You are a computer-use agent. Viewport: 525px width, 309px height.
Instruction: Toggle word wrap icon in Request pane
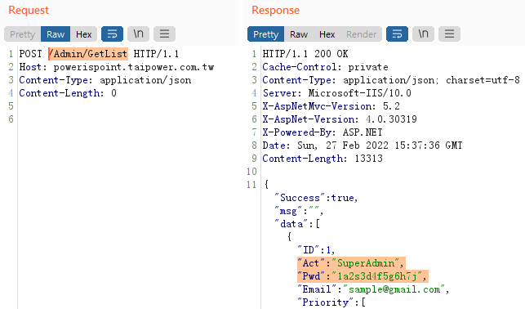coord(112,34)
